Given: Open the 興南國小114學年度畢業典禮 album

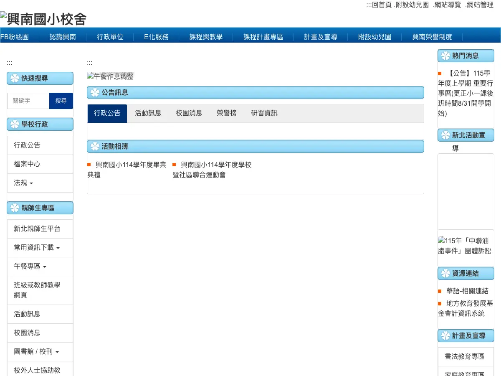Looking at the screenshot, I should click(127, 170).
